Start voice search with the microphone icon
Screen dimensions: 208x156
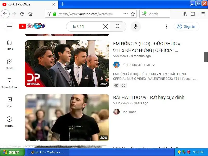point(135,27)
